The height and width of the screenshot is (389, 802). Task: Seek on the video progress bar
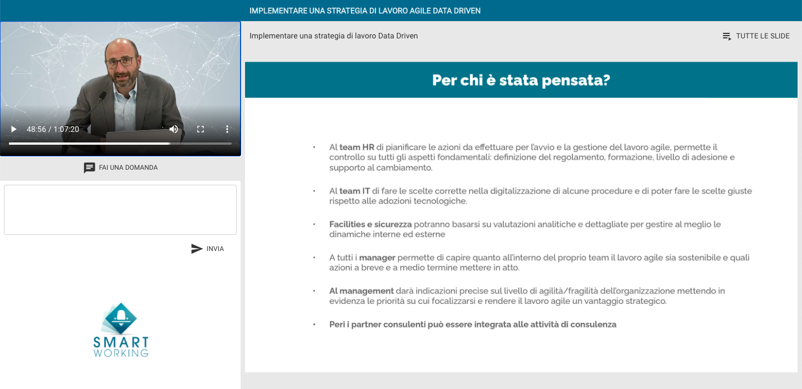pos(120,144)
